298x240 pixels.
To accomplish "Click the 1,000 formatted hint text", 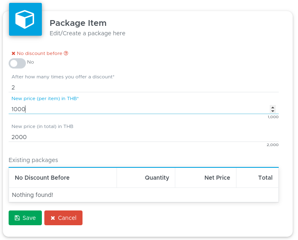I will 273,117.
